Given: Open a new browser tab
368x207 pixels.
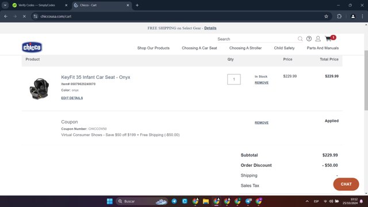Looking at the screenshot, I should 137,5.
